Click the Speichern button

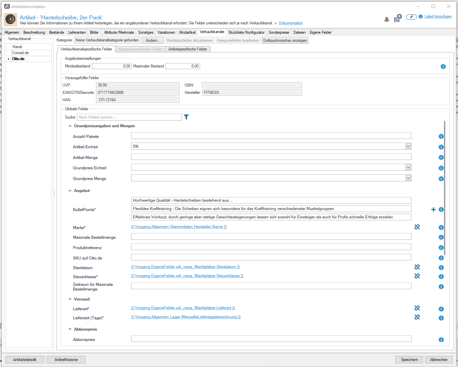[x=409, y=360]
